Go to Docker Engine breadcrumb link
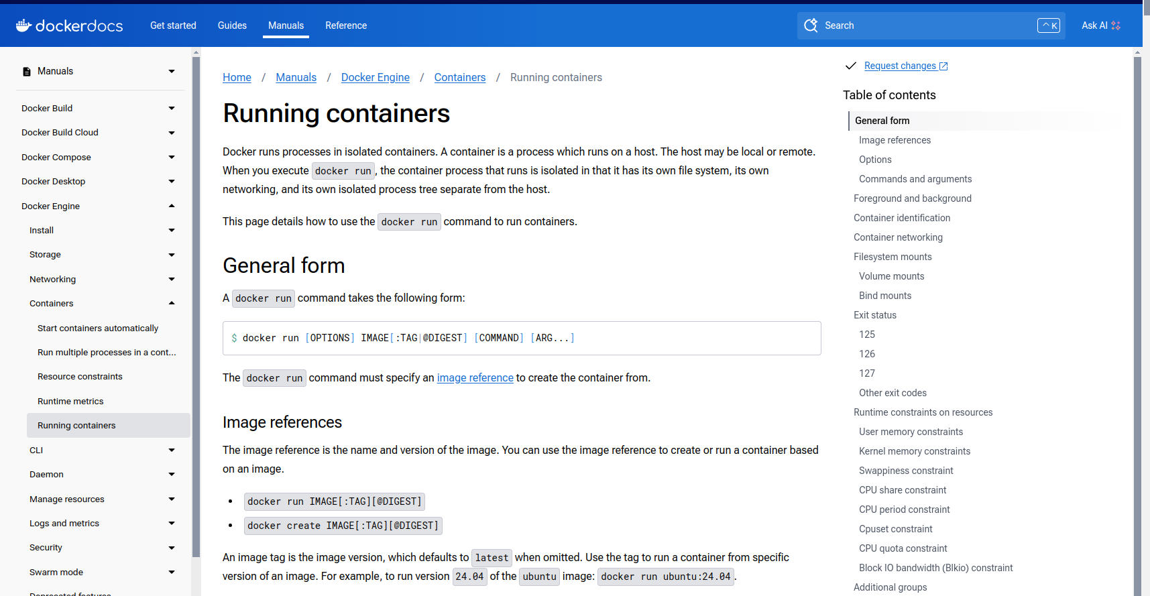This screenshot has height=596, width=1150. click(375, 78)
